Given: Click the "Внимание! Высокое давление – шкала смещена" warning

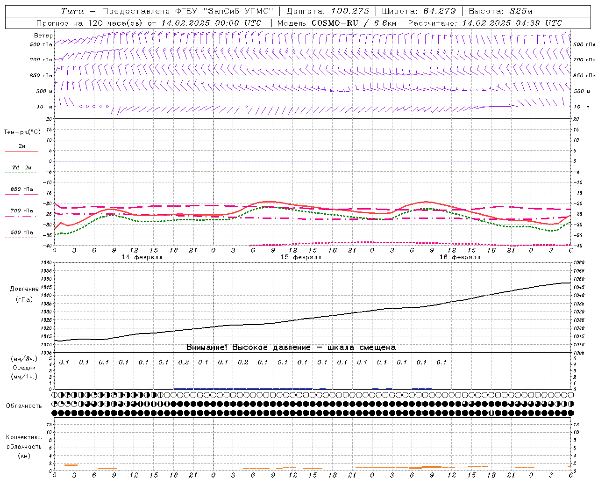Looking at the screenshot, I should click(x=291, y=348).
